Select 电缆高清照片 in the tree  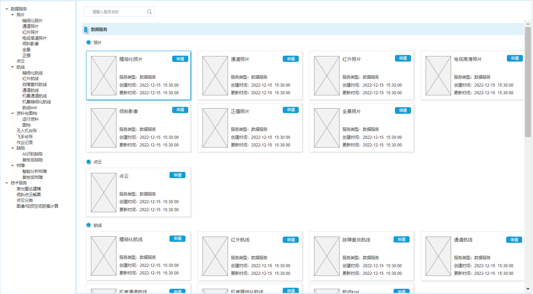(x=35, y=38)
